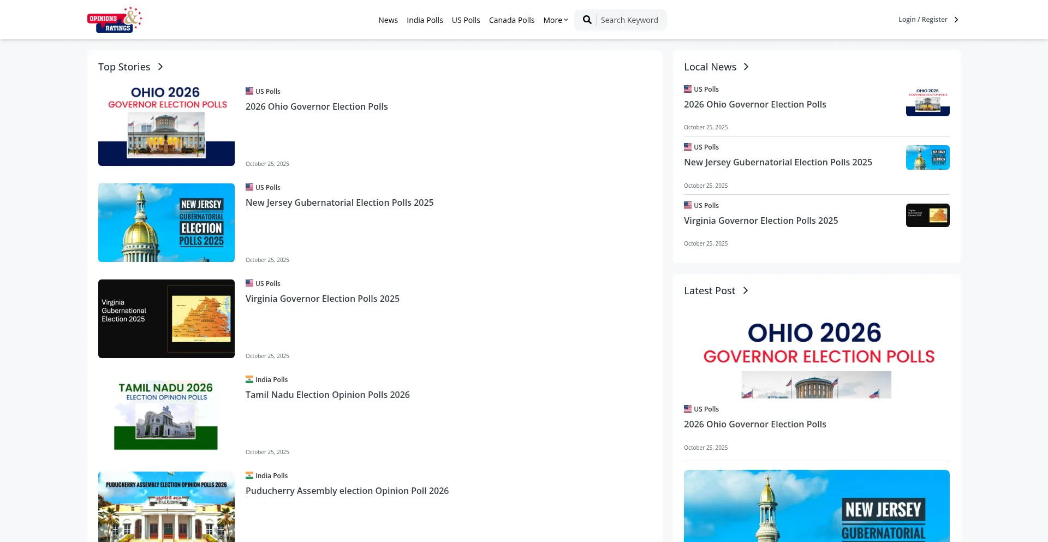The image size is (1048, 542).
Task: Open Tamil Nadu Election Opinion Polls 2026 headline
Action: [x=327, y=395]
